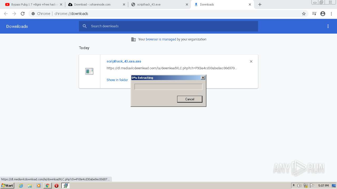Open Chrome three-dot main menu

(331, 14)
